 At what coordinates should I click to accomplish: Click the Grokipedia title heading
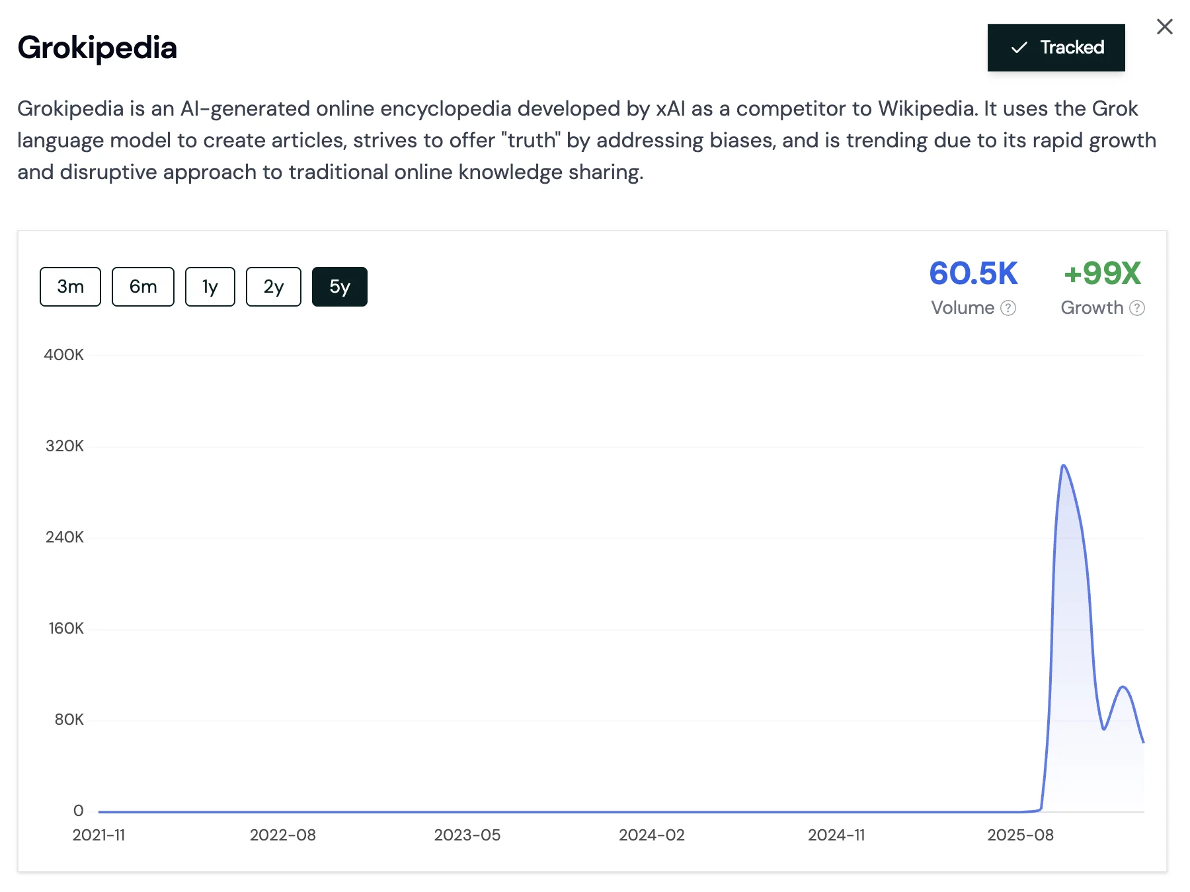pyautogui.click(x=97, y=47)
